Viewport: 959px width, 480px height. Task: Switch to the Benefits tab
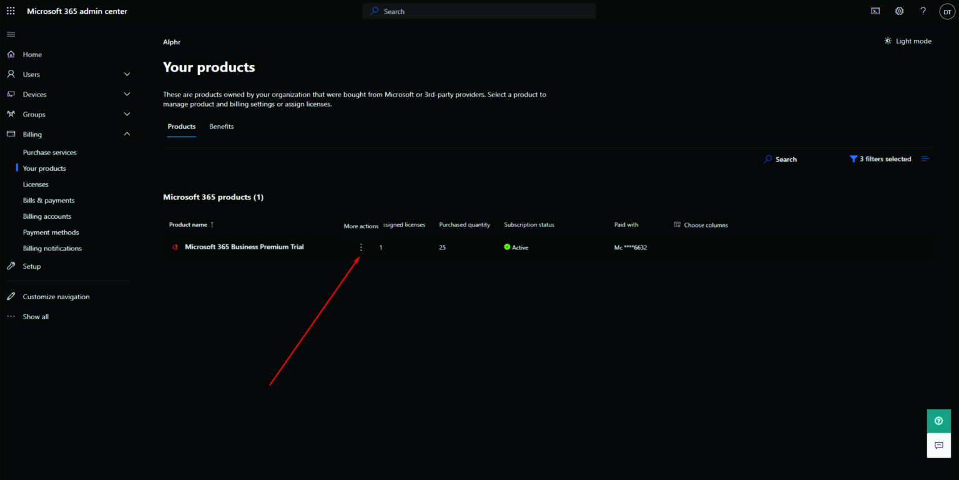point(222,127)
